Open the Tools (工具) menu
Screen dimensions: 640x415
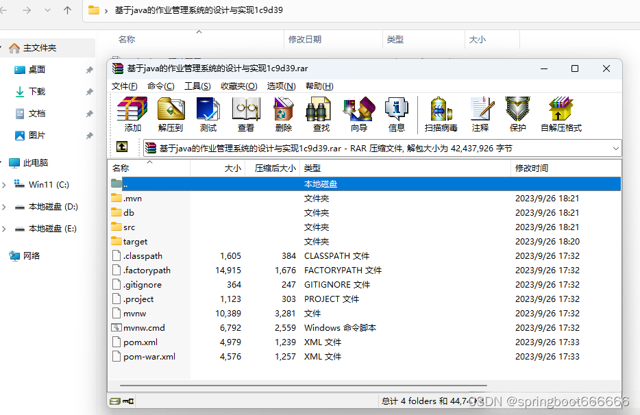pyautogui.click(x=197, y=86)
